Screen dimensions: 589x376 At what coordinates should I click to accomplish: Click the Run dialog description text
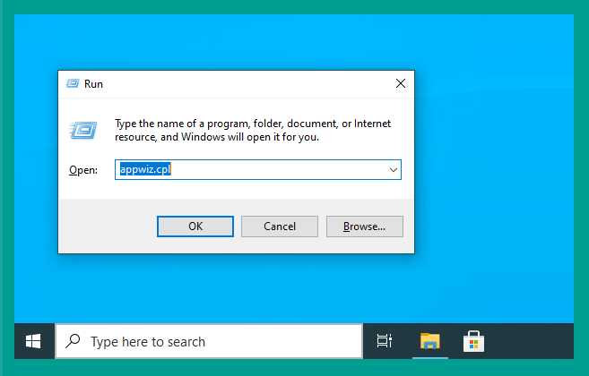[x=253, y=130]
